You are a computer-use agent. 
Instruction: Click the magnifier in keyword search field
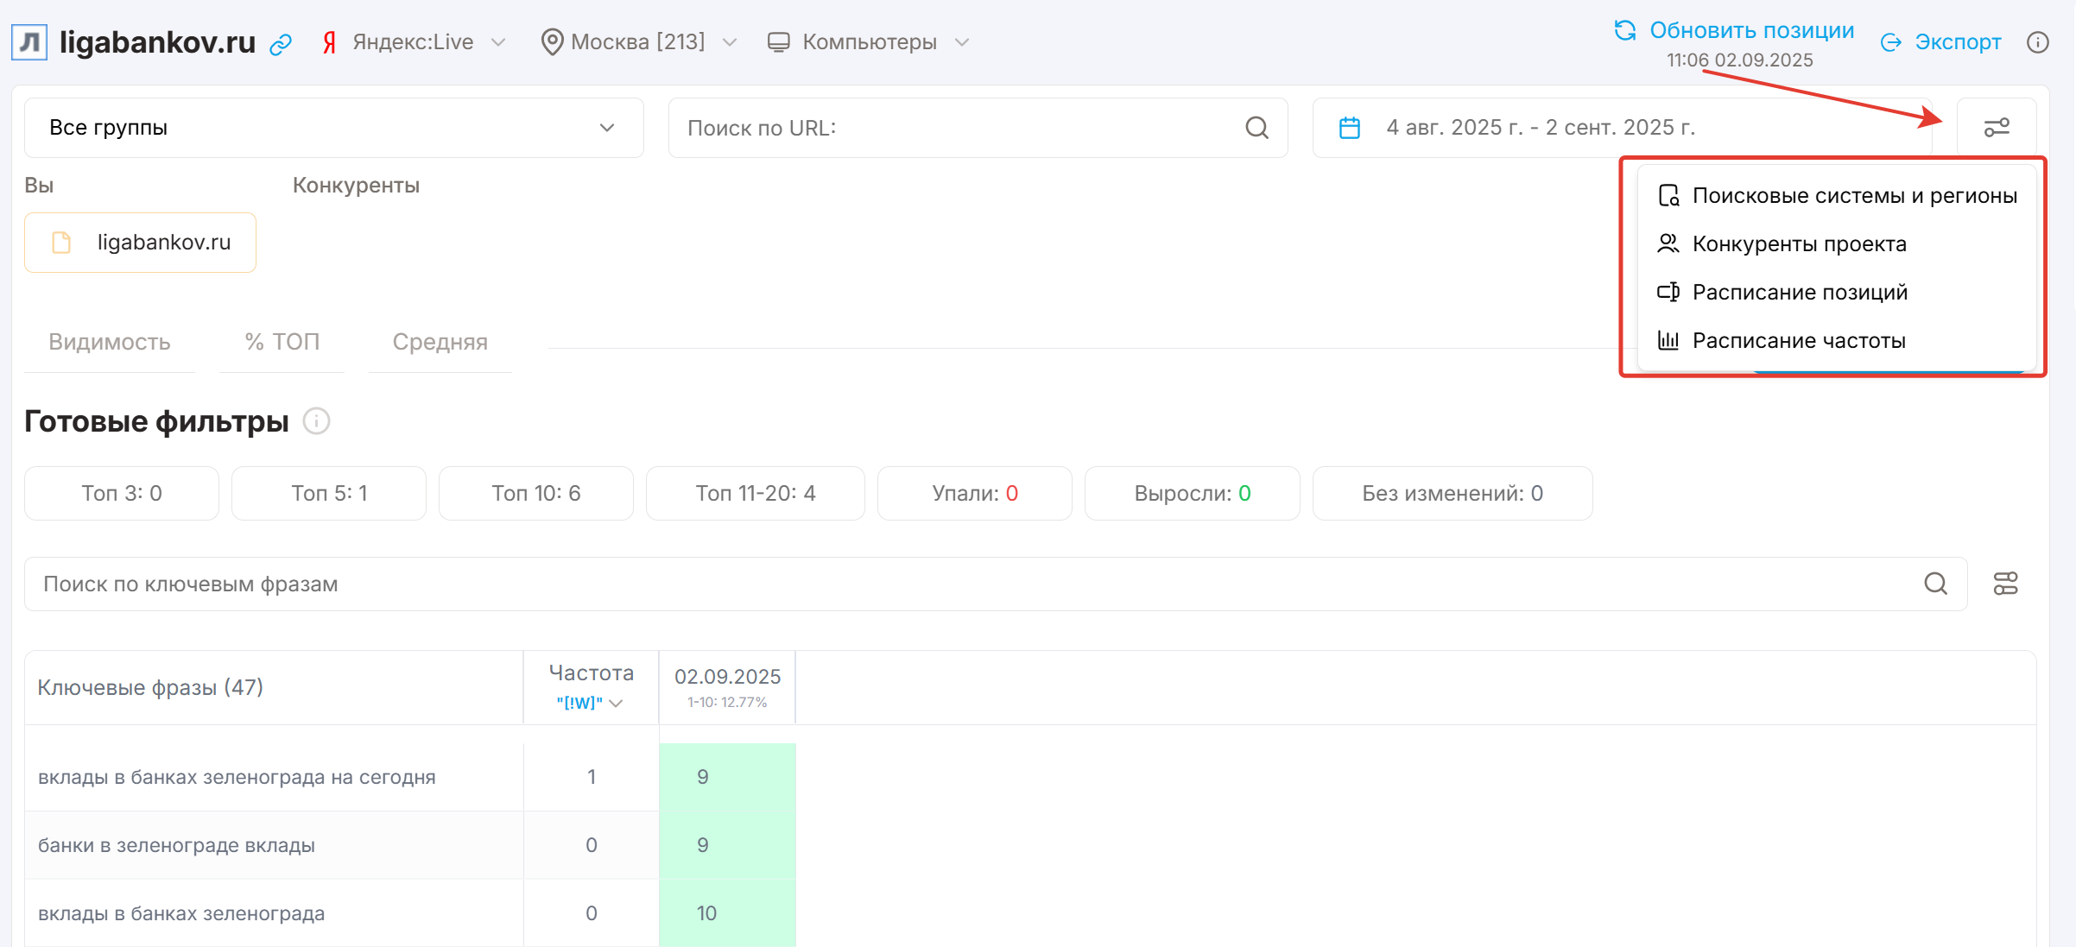(1936, 584)
